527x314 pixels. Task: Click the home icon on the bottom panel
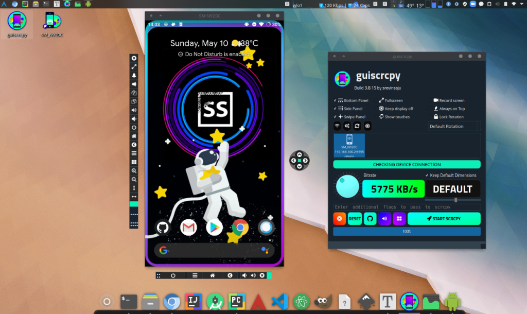[213, 275]
